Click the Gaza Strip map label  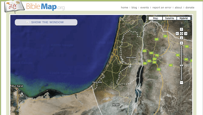pos(97,82)
